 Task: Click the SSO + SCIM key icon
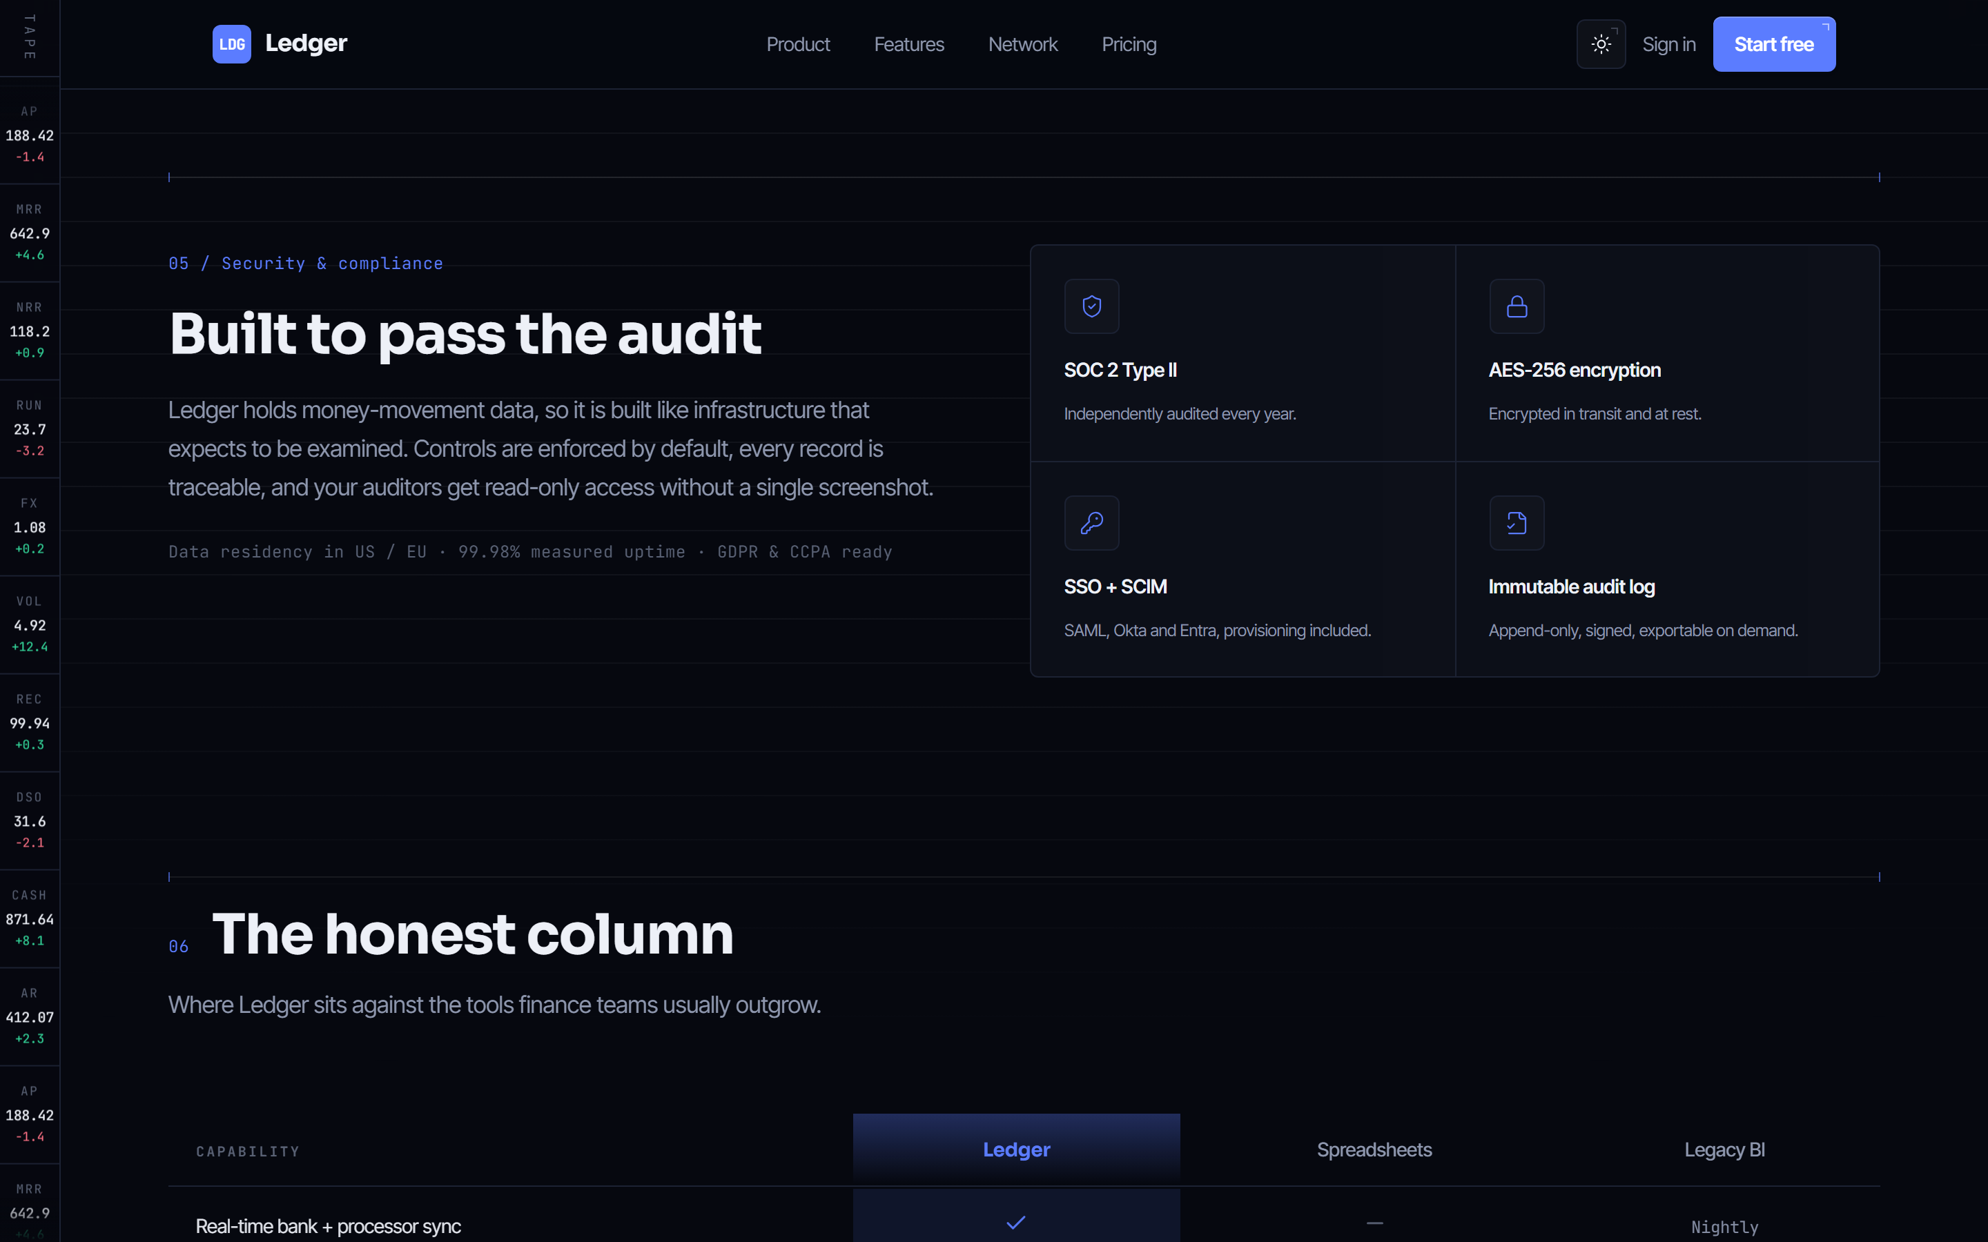(1091, 522)
